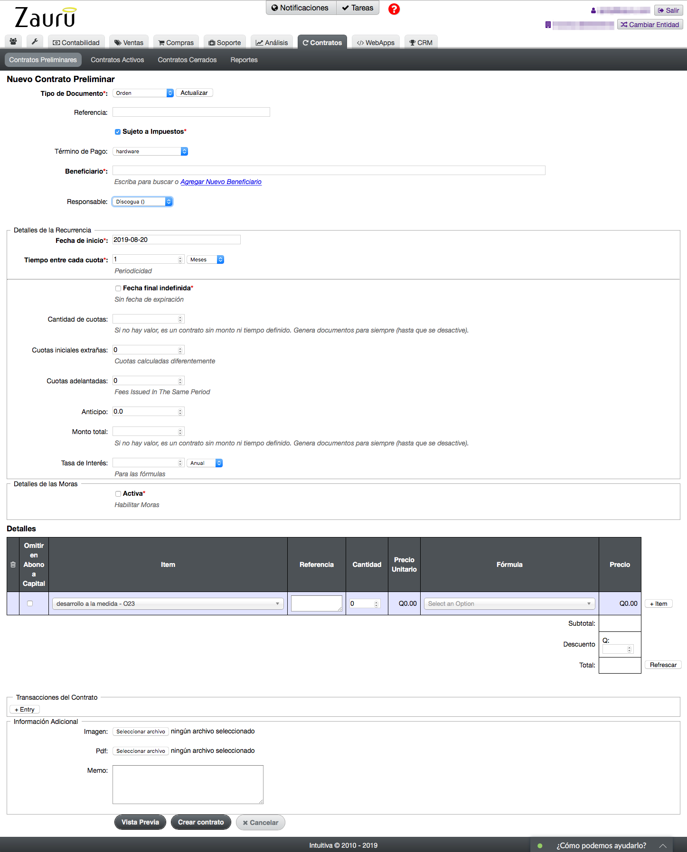Open the wrench settings tab
Viewport: 687px width, 852px height.
[35, 42]
